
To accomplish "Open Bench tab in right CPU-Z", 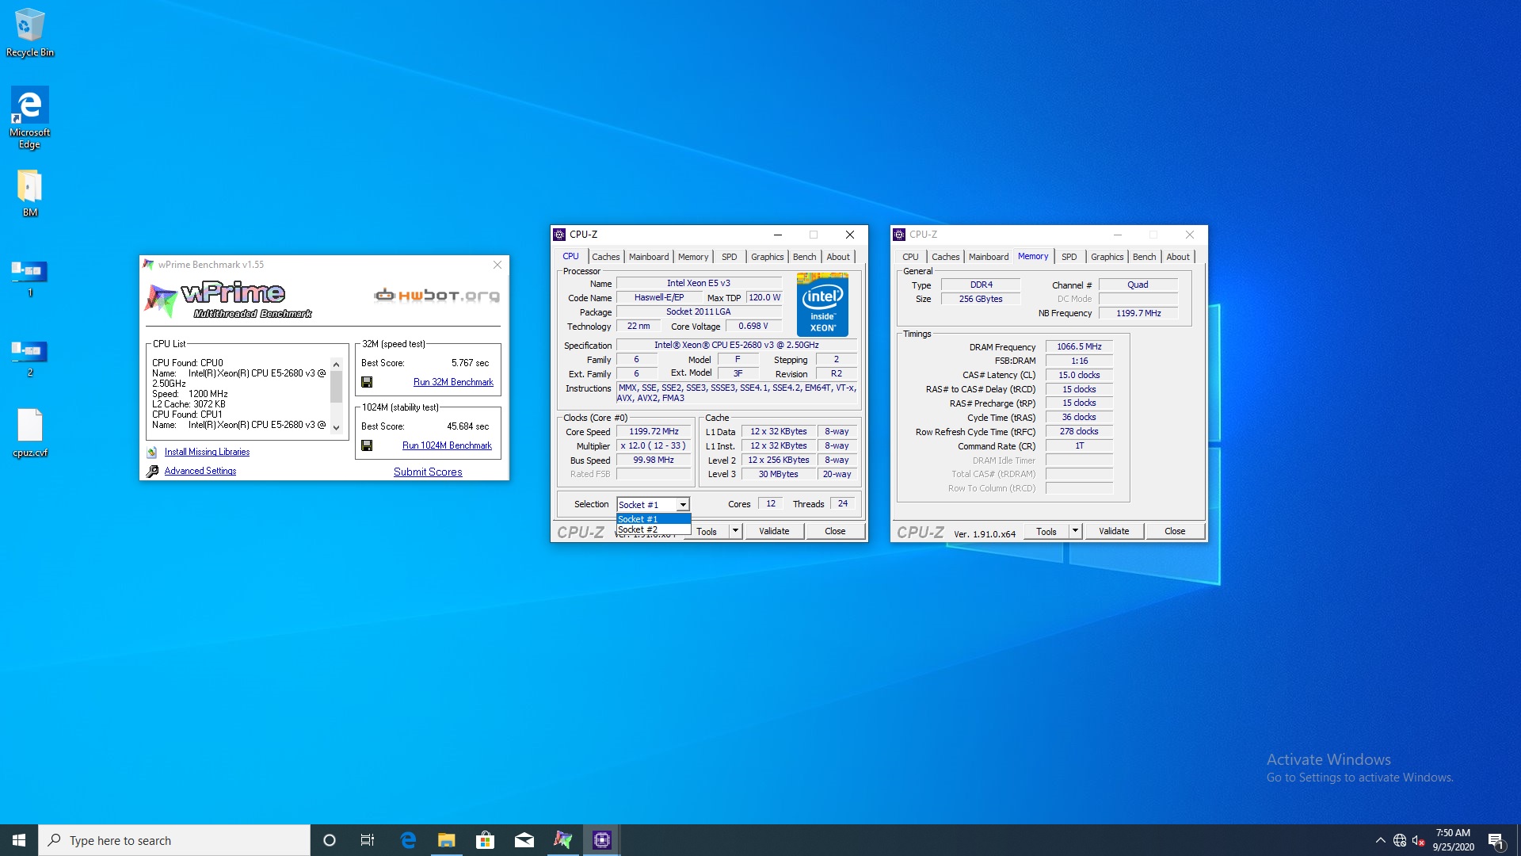I will coord(1145,257).
